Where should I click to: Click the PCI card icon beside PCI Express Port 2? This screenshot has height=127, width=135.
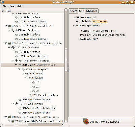pyautogui.click(x=10, y=117)
